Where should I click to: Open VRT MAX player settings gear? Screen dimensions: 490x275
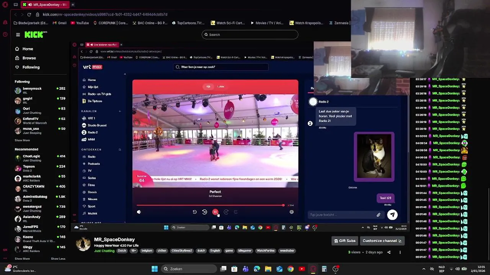(x=291, y=212)
